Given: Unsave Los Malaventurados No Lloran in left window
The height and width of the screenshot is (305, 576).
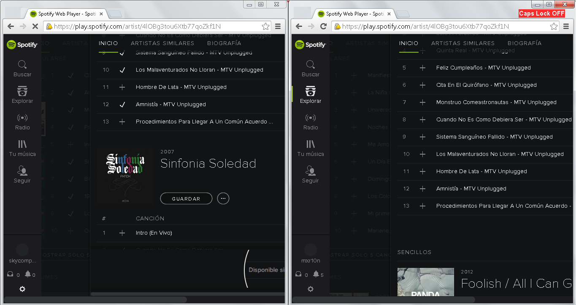Looking at the screenshot, I should coord(122,70).
